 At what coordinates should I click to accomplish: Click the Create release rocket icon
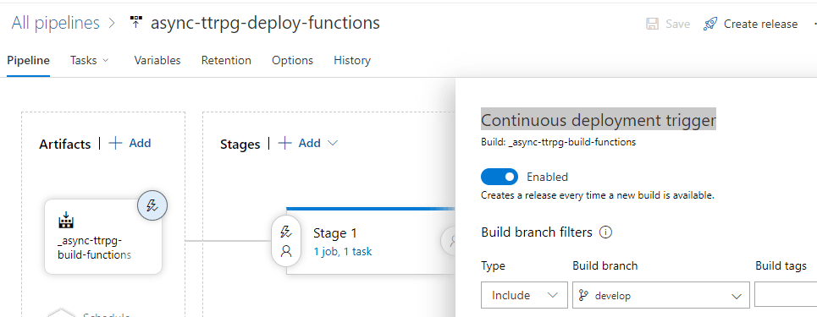[x=709, y=24]
